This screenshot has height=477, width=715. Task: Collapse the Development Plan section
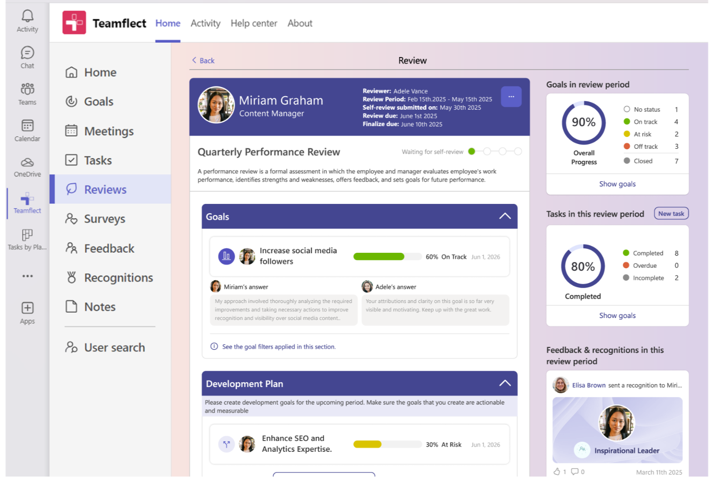[505, 383]
